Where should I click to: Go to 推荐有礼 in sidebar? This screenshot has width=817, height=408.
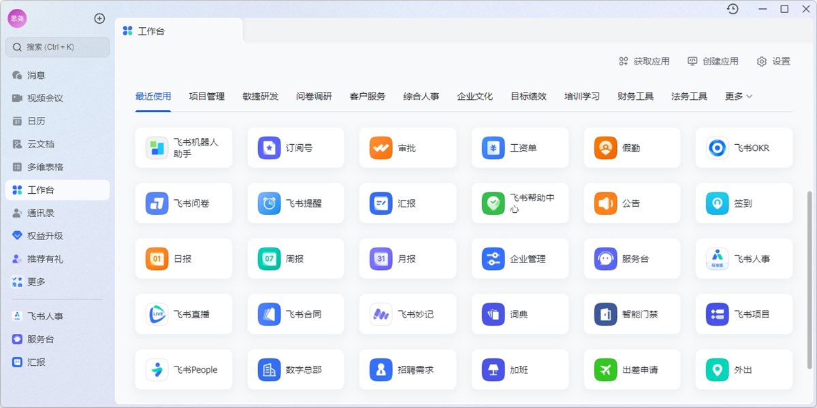57,259
